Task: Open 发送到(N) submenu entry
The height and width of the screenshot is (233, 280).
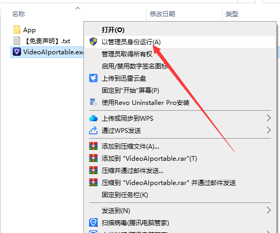Action: [180, 210]
